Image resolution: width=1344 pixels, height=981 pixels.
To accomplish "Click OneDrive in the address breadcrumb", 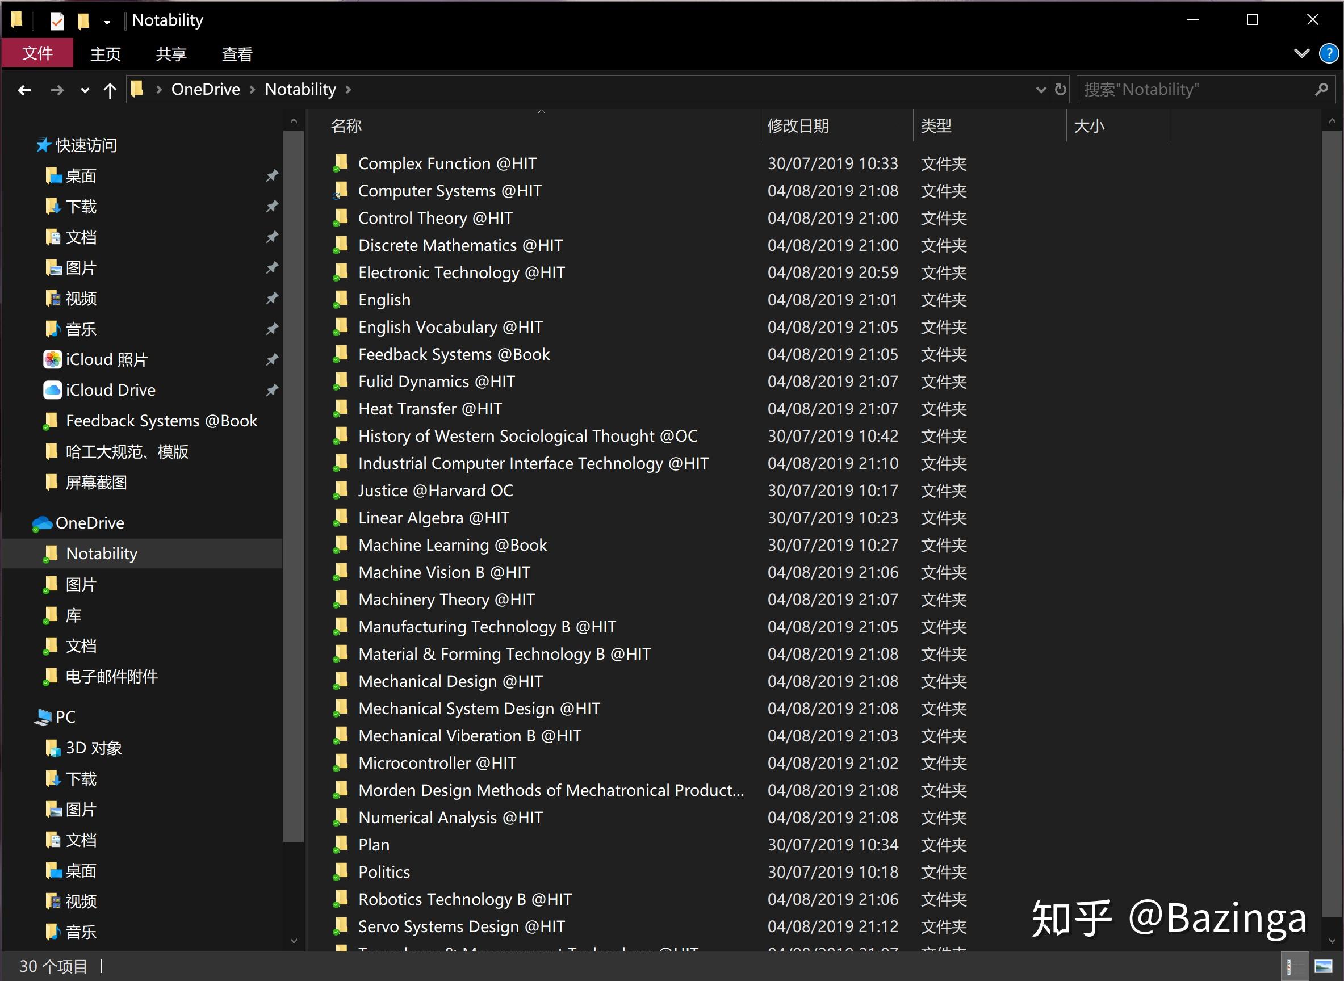I will tap(206, 90).
